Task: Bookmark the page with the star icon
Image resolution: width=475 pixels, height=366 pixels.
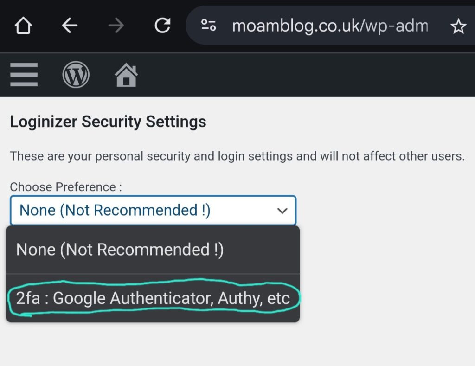Action: [x=458, y=27]
